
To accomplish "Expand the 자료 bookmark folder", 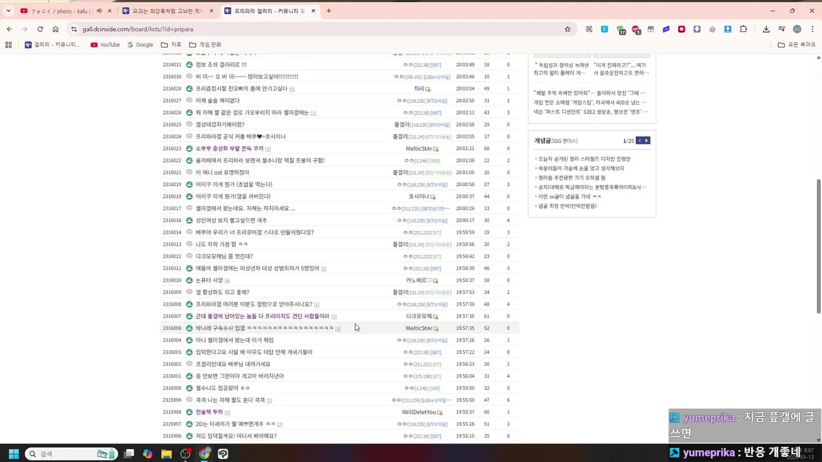I will point(171,45).
